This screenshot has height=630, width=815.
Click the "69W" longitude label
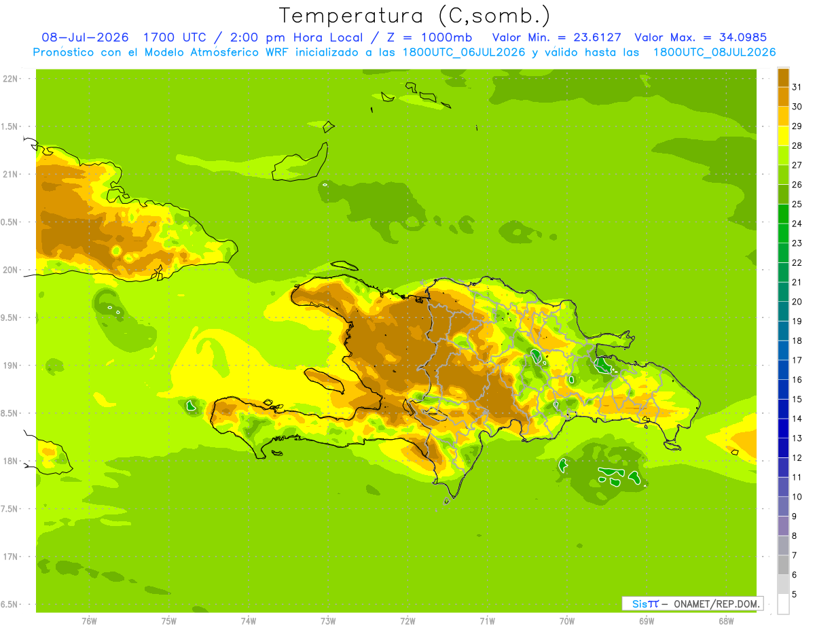point(647,622)
